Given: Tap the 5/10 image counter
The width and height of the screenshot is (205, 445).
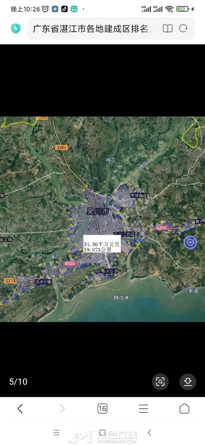Looking at the screenshot, I should [x=18, y=382].
